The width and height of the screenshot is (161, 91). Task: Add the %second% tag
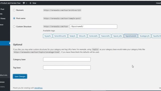pos(105,36)
